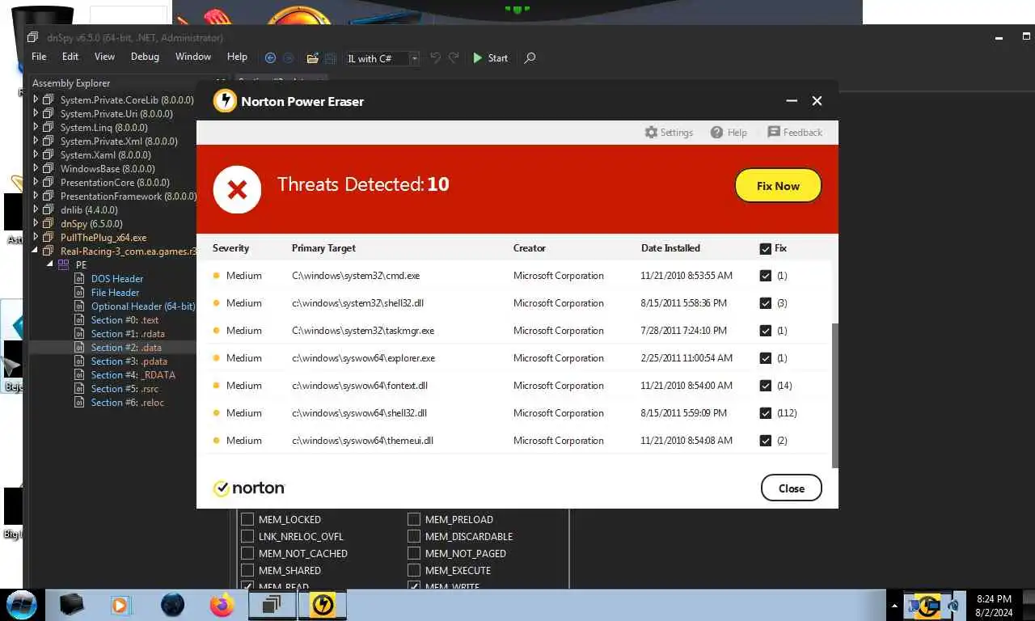Expand System.Private.Xml assembly node
This screenshot has height=621, width=1035.
click(x=36, y=141)
